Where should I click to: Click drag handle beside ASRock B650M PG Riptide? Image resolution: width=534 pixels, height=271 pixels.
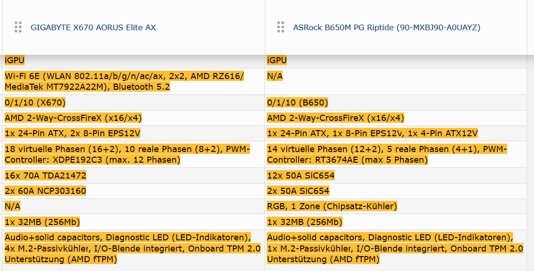point(280,27)
